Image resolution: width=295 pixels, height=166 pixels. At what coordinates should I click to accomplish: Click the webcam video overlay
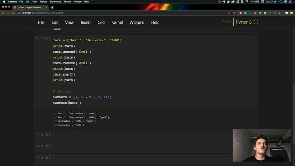(262, 145)
